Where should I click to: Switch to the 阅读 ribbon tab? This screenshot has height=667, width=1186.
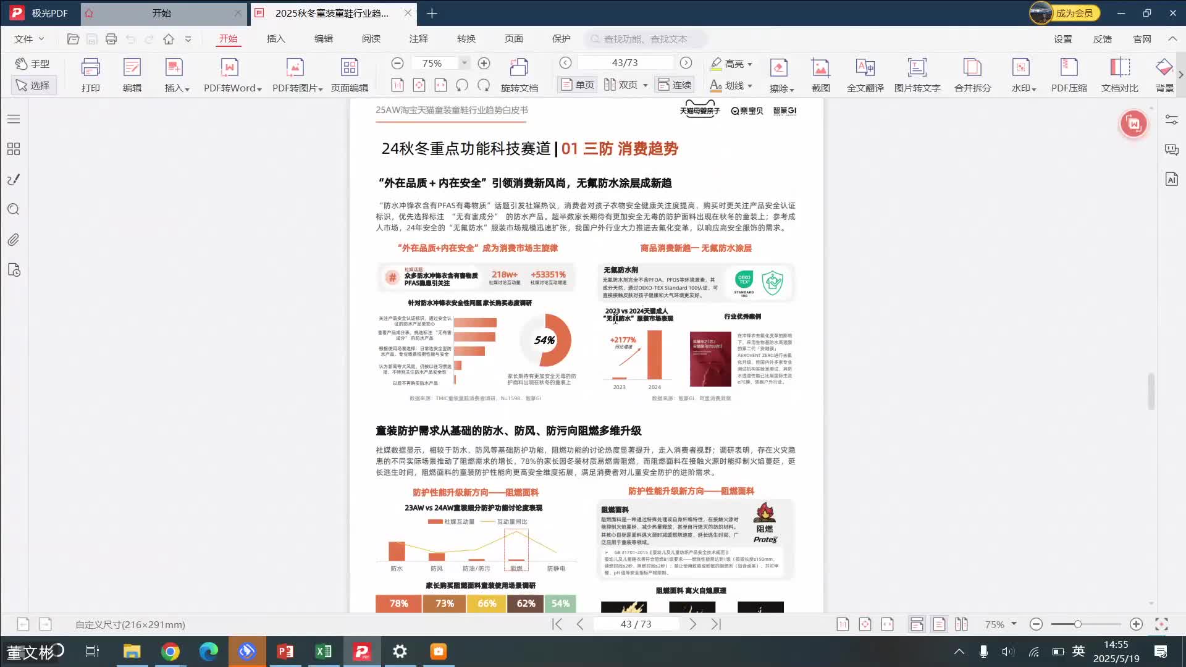[371, 38]
